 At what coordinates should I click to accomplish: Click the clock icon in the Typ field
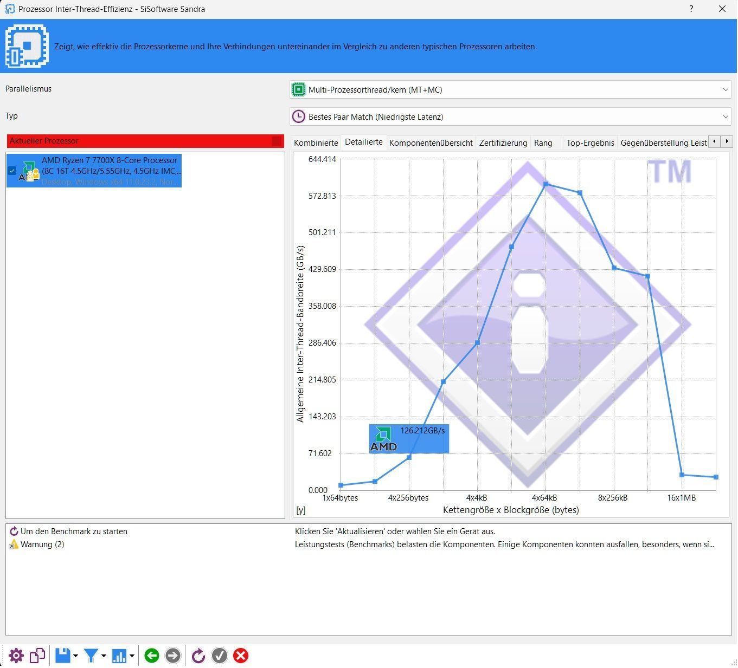coord(298,116)
